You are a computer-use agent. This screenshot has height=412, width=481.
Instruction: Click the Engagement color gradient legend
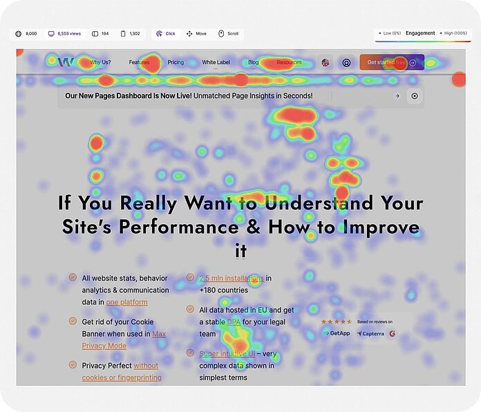coord(420,40)
